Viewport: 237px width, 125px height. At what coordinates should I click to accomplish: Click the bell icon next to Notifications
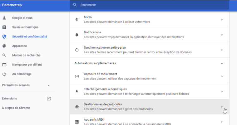tap(77, 35)
